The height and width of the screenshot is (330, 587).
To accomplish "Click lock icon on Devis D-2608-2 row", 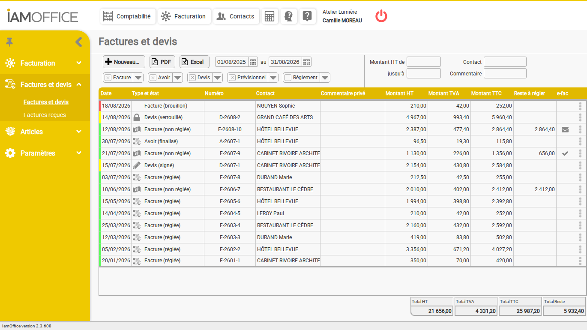I will coord(137,117).
